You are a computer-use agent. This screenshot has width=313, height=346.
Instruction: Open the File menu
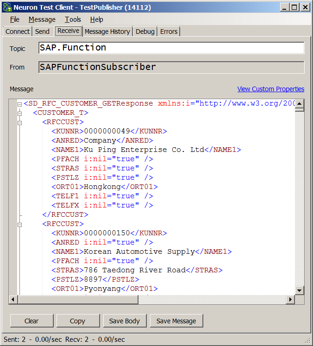point(14,19)
